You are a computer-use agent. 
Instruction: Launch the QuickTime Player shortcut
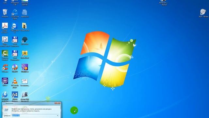pos(15,14)
